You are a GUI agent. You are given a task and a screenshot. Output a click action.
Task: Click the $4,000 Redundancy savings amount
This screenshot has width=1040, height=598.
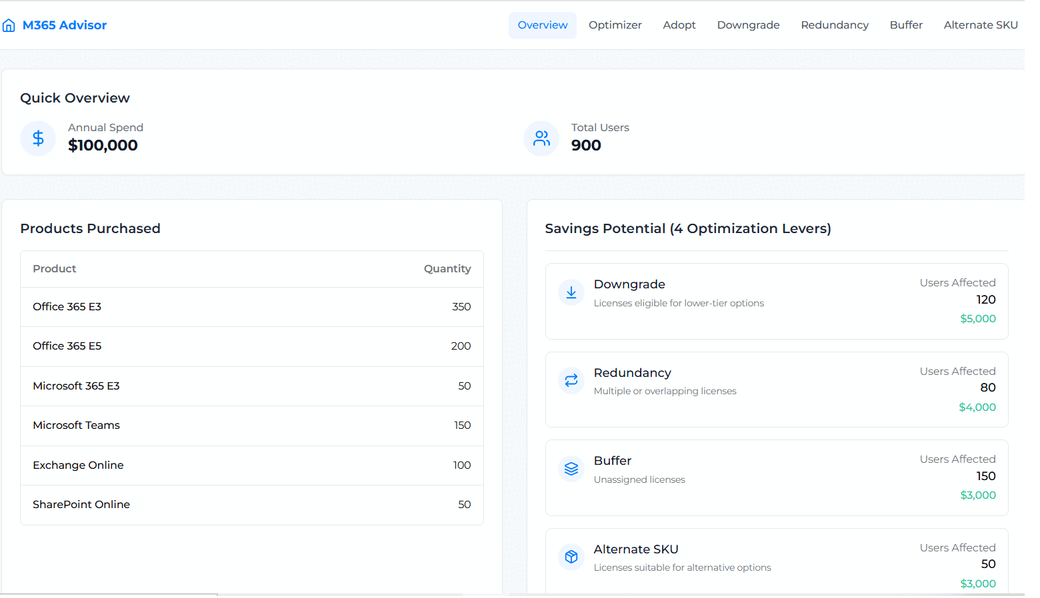977,408
